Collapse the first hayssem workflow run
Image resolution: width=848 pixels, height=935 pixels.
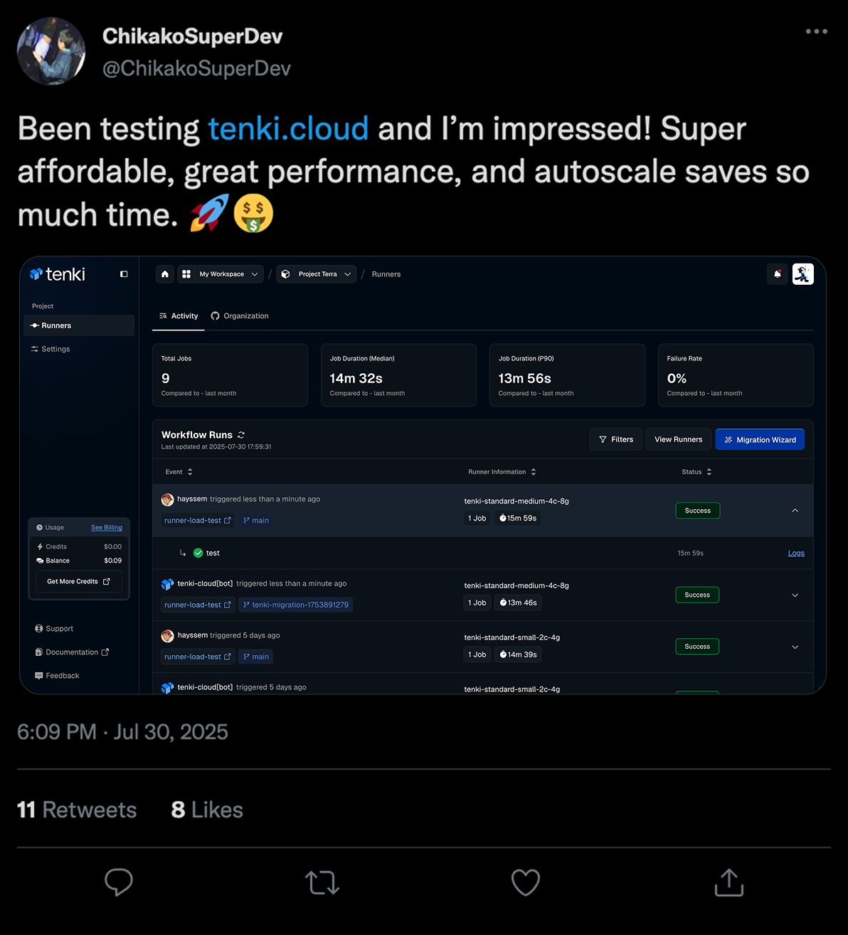(x=795, y=511)
